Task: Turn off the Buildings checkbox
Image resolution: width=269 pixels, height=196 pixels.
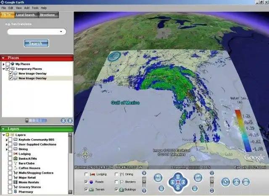Action: pos(116,189)
